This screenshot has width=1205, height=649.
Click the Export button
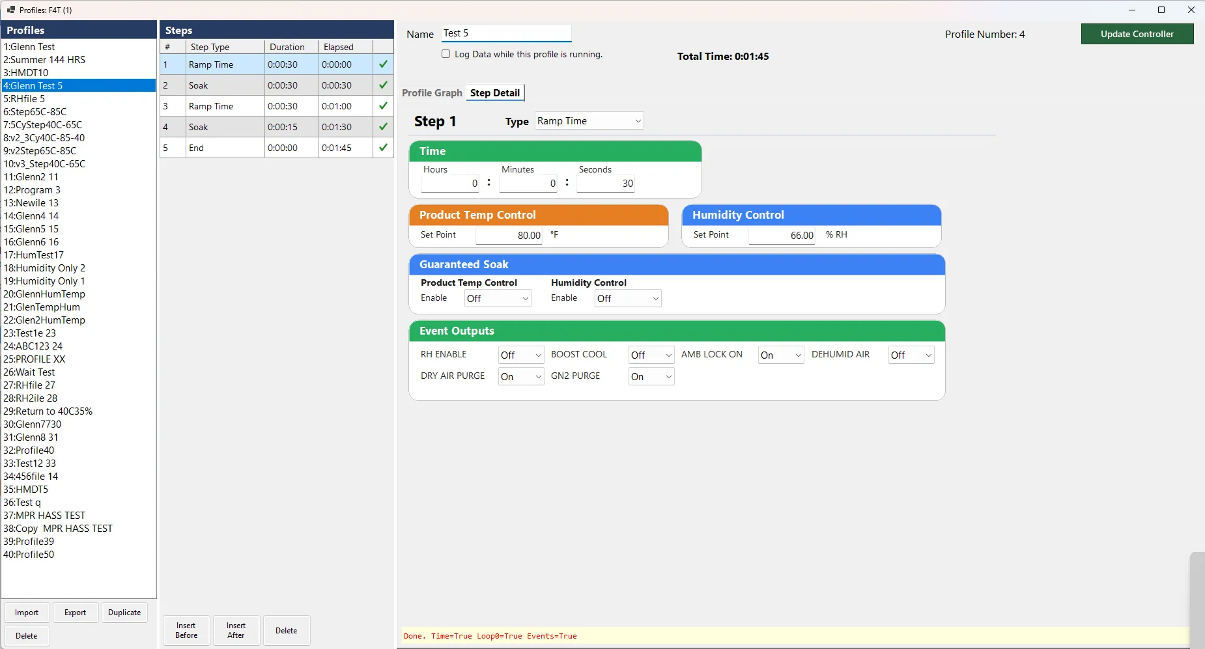pyautogui.click(x=75, y=613)
